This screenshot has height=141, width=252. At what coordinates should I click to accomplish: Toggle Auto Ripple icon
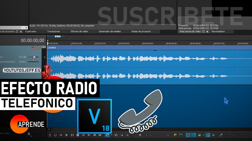click(199, 135)
